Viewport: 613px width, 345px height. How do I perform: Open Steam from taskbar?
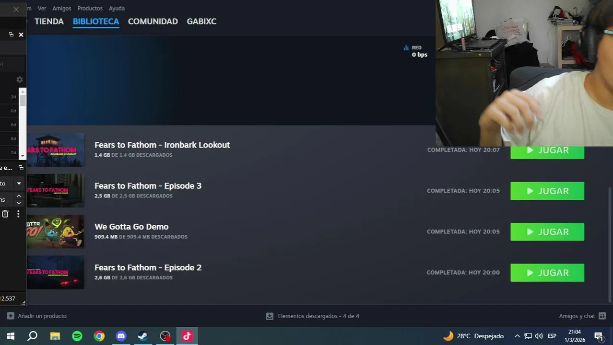pyautogui.click(x=143, y=336)
